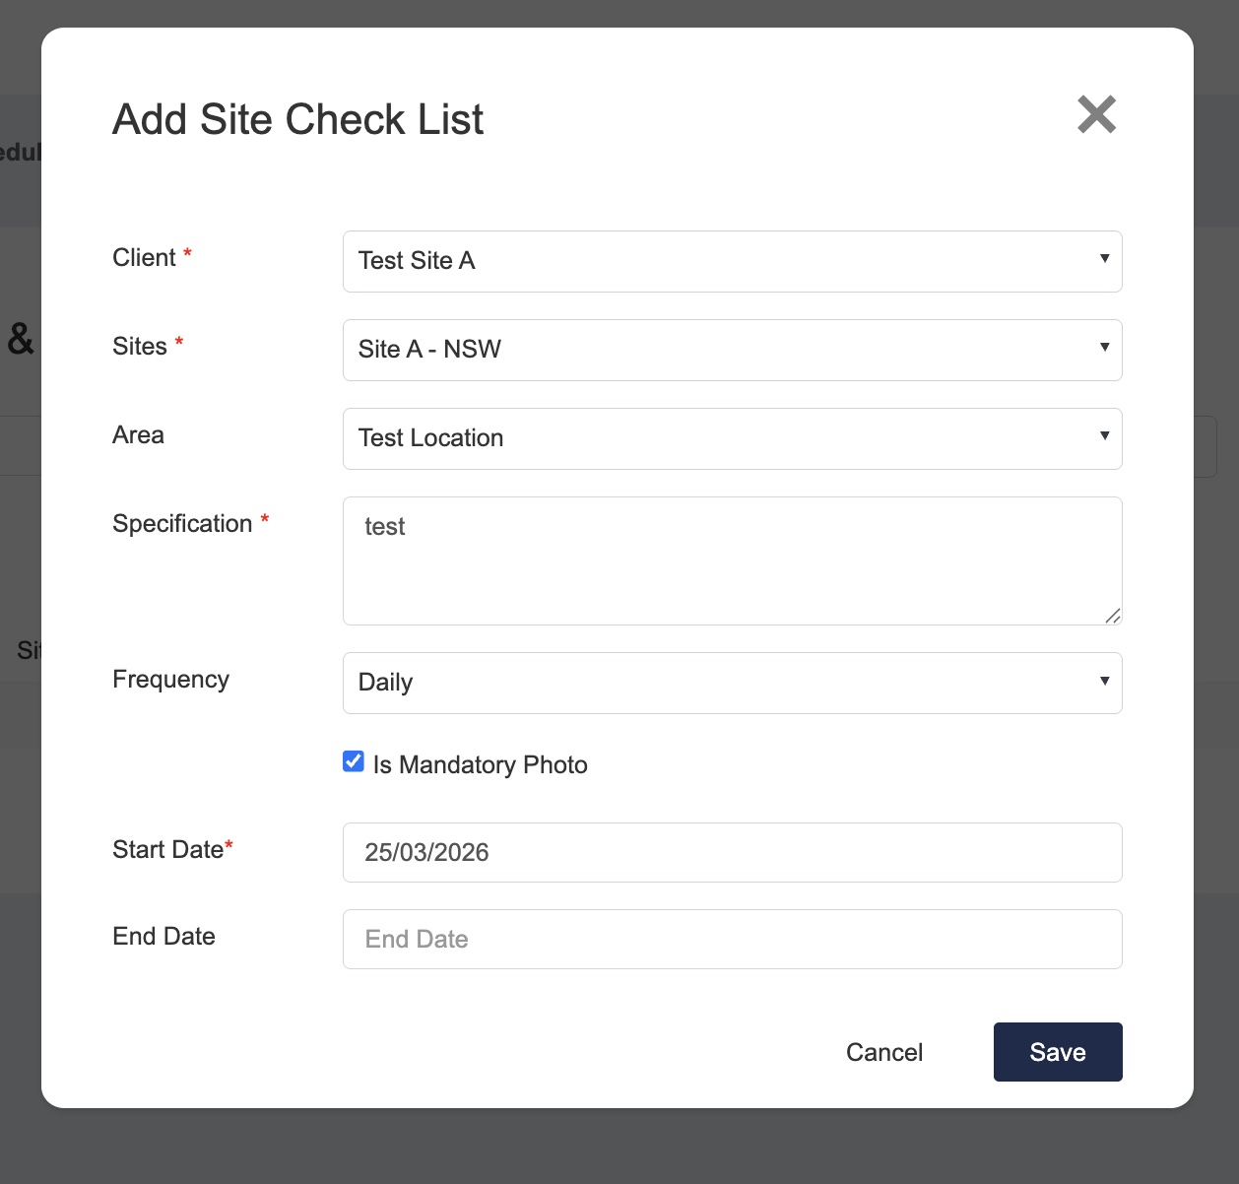Click the Specification textarea resize handle
Screen dimensions: 1239x1184
pyautogui.click(x=1113, y=616)
